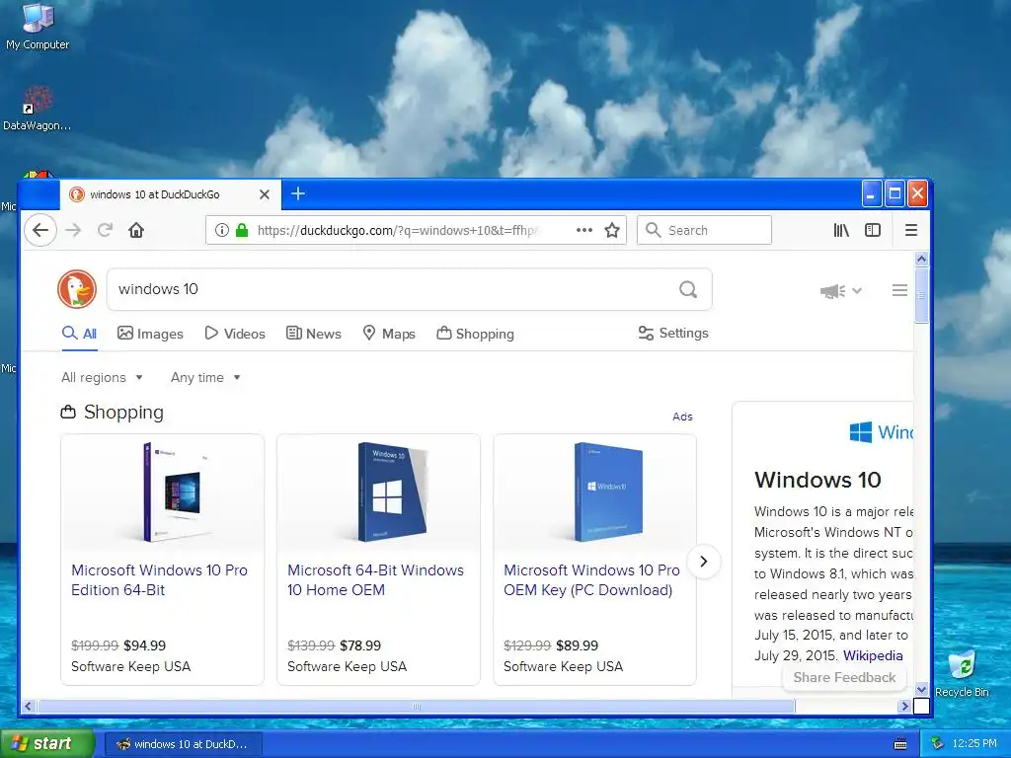Switch to the Videos tab
The height and width of the screenshot is (758, 1011).
click(235, 334)
